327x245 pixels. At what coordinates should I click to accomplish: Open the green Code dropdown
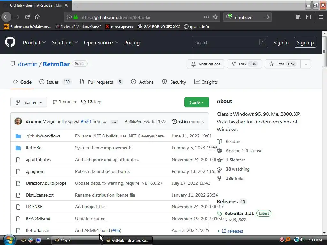pos(196,102)
